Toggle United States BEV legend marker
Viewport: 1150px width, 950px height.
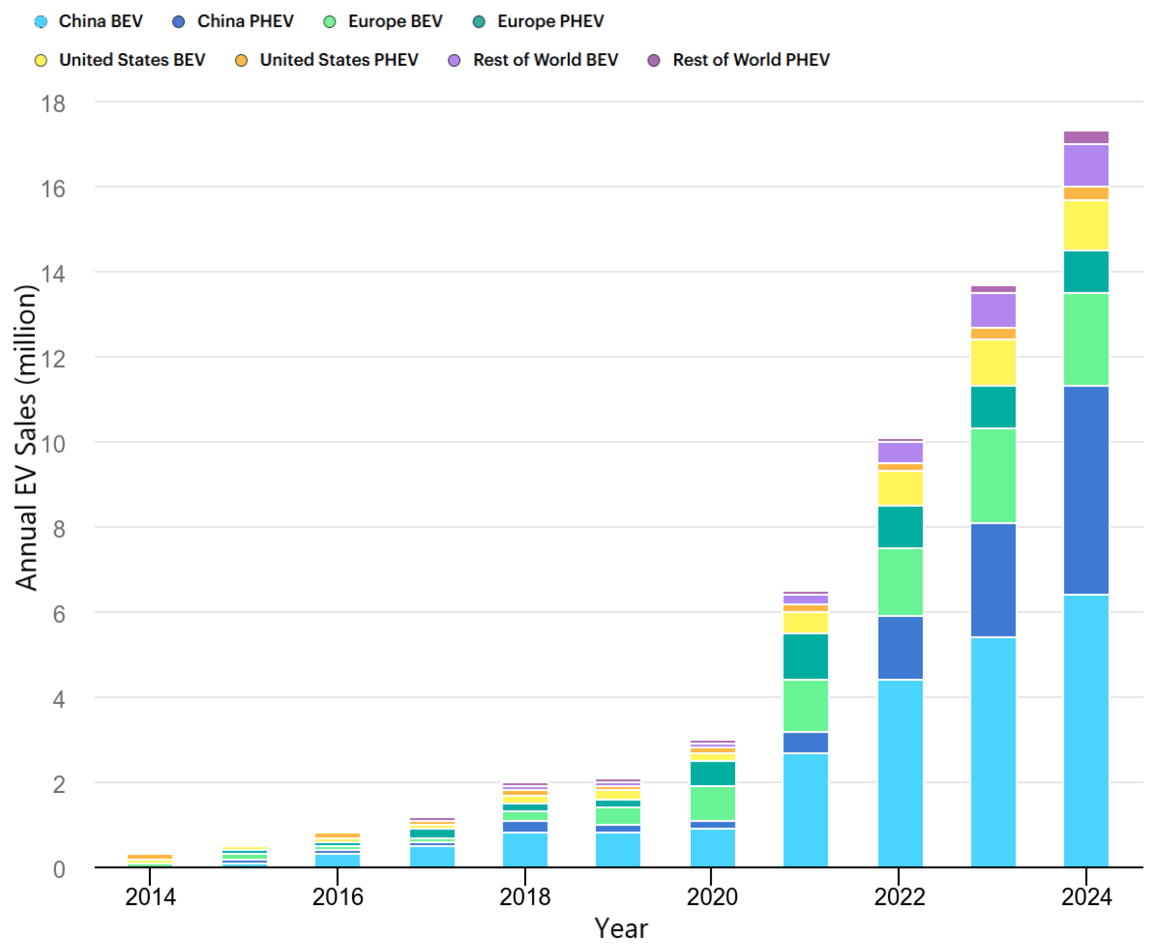point(41,60)
